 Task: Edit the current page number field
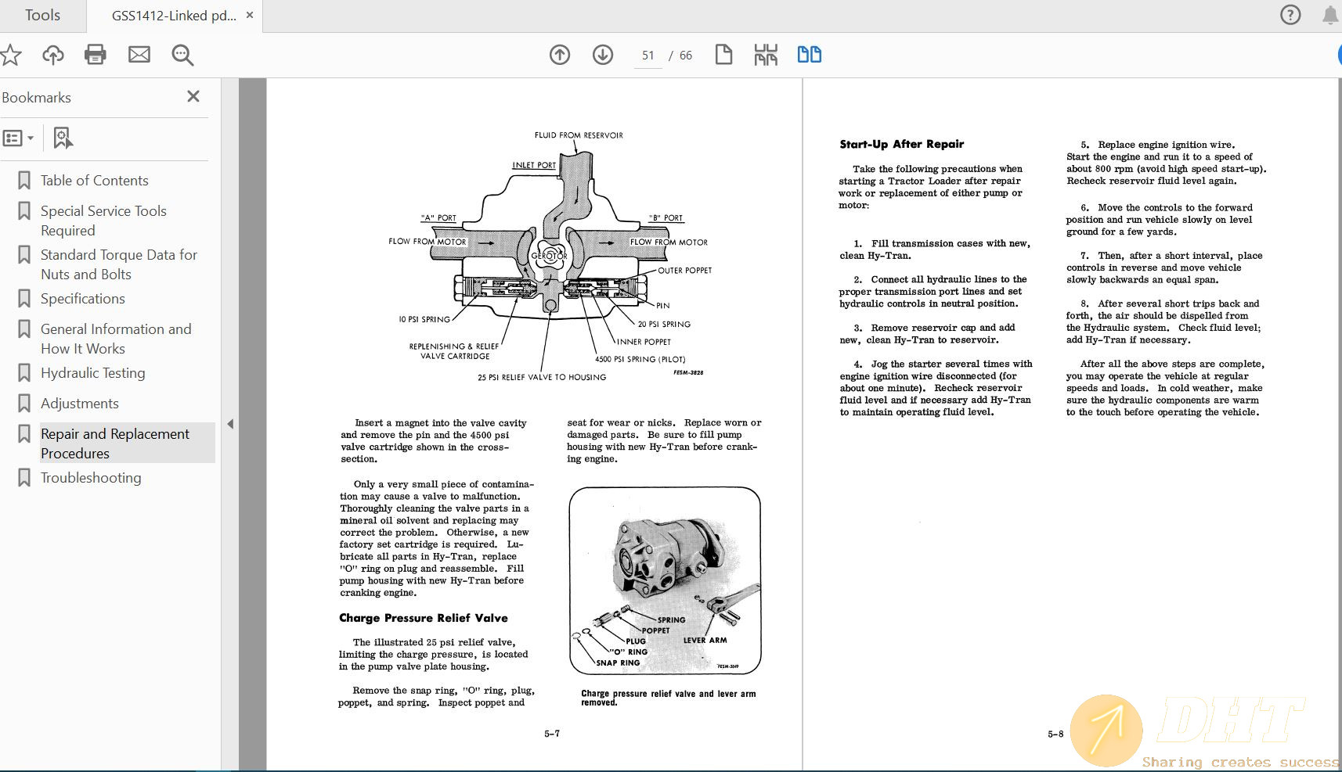tap(648, 56)
